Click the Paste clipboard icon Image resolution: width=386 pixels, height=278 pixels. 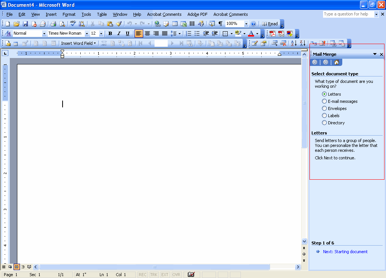pos(110,24)
